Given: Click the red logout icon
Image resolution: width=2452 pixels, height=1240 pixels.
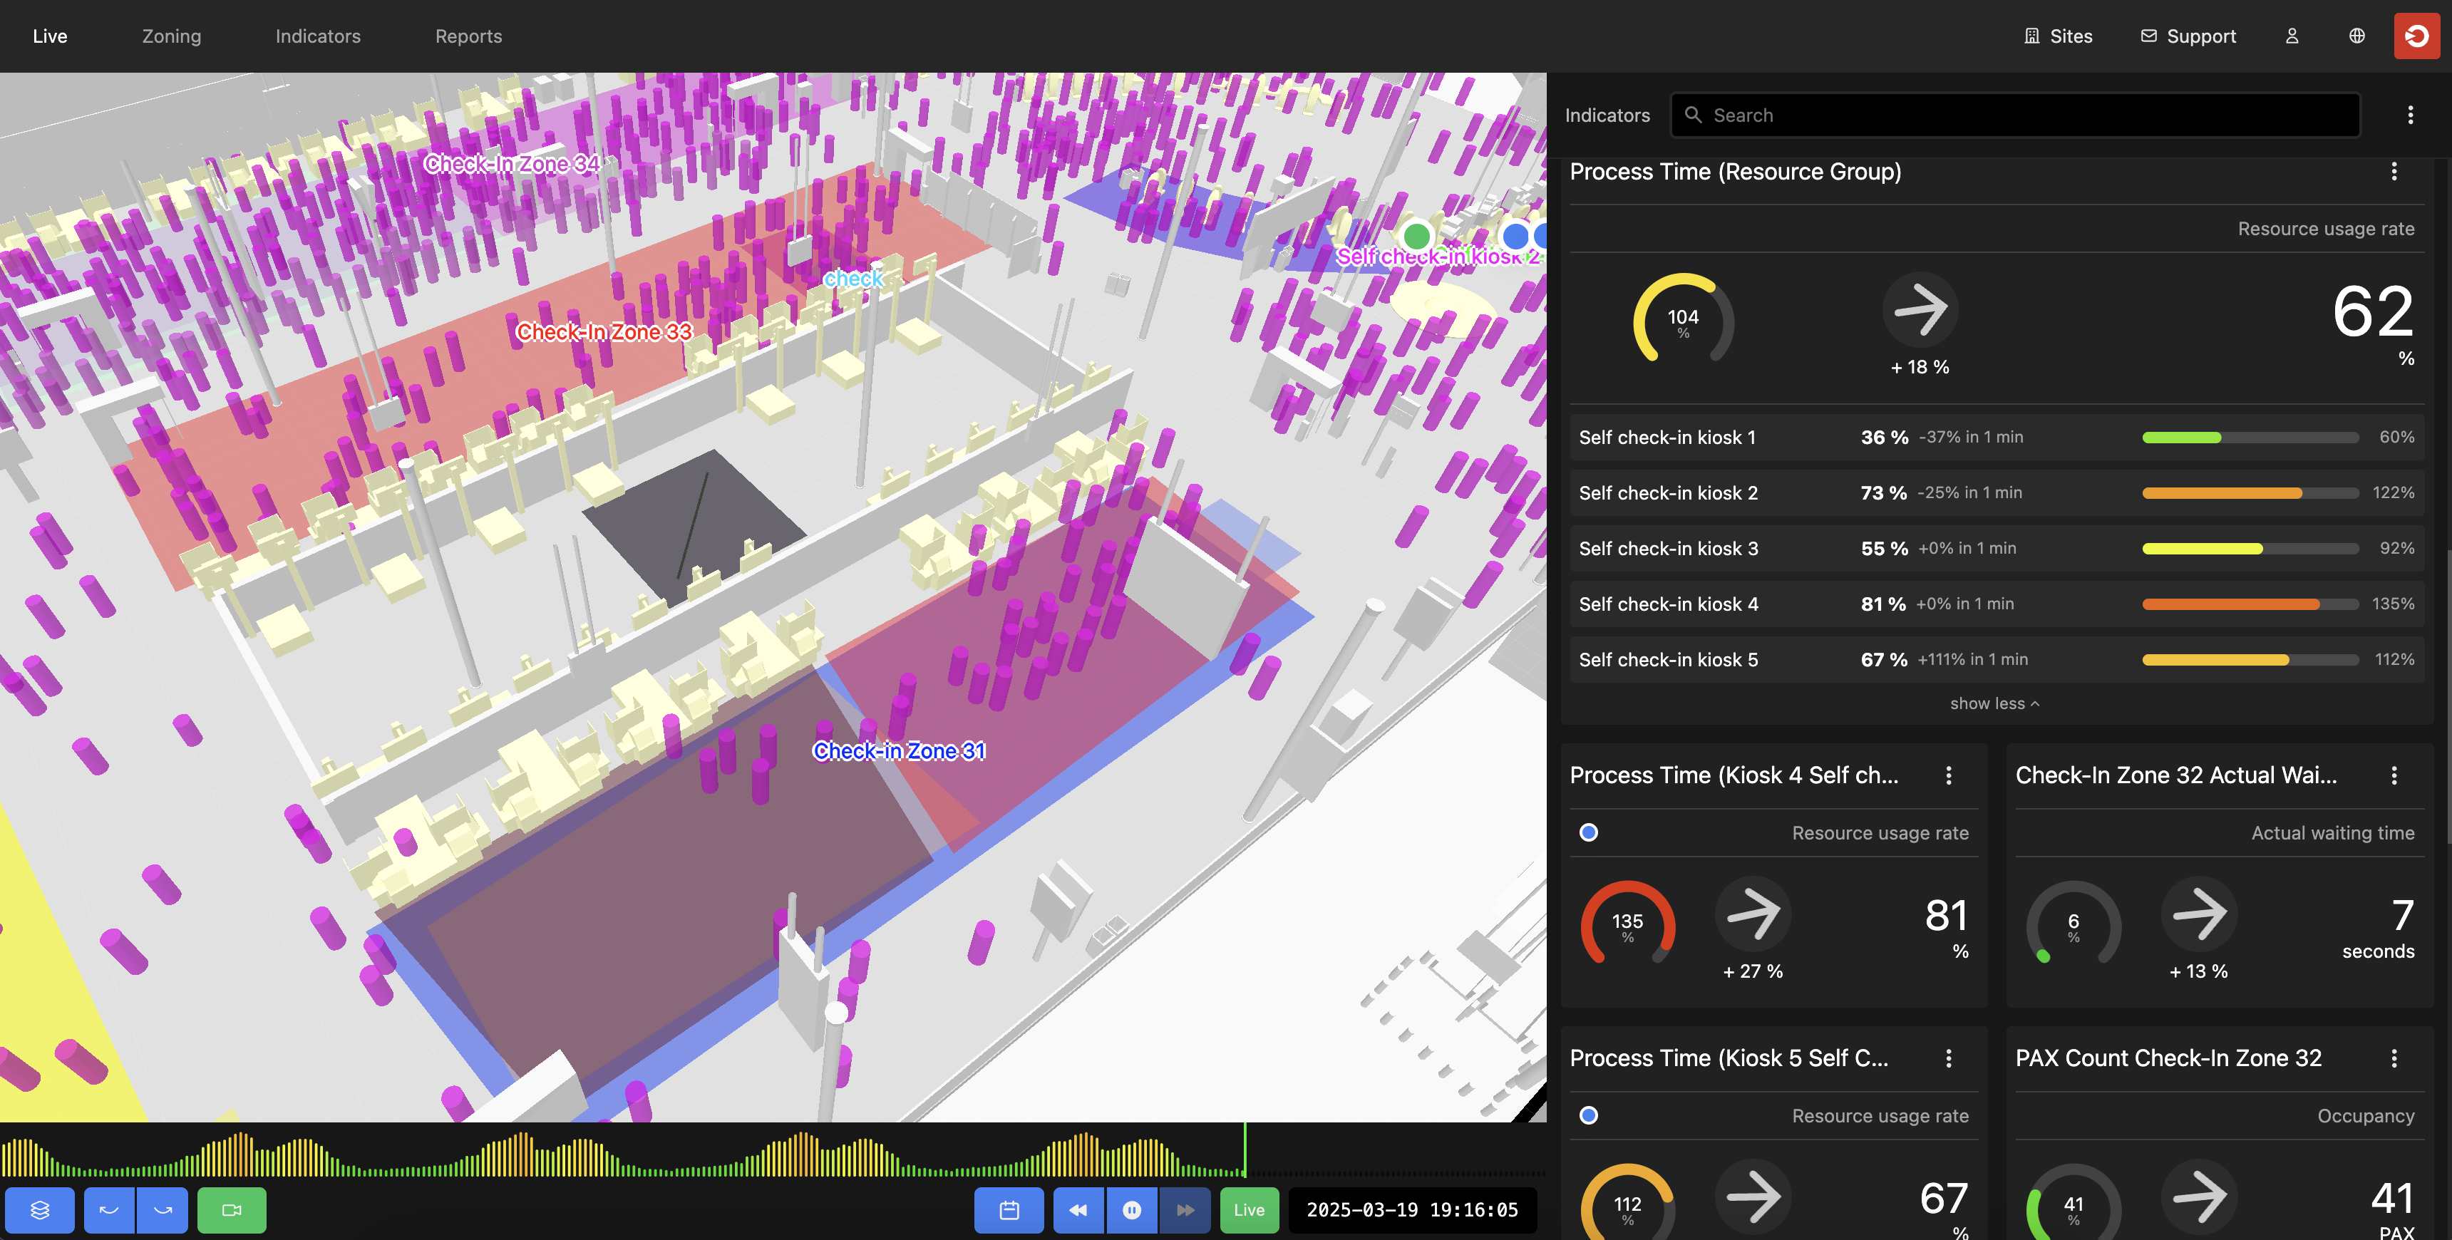Looking at the screenshot, I should pos(2417,36).
